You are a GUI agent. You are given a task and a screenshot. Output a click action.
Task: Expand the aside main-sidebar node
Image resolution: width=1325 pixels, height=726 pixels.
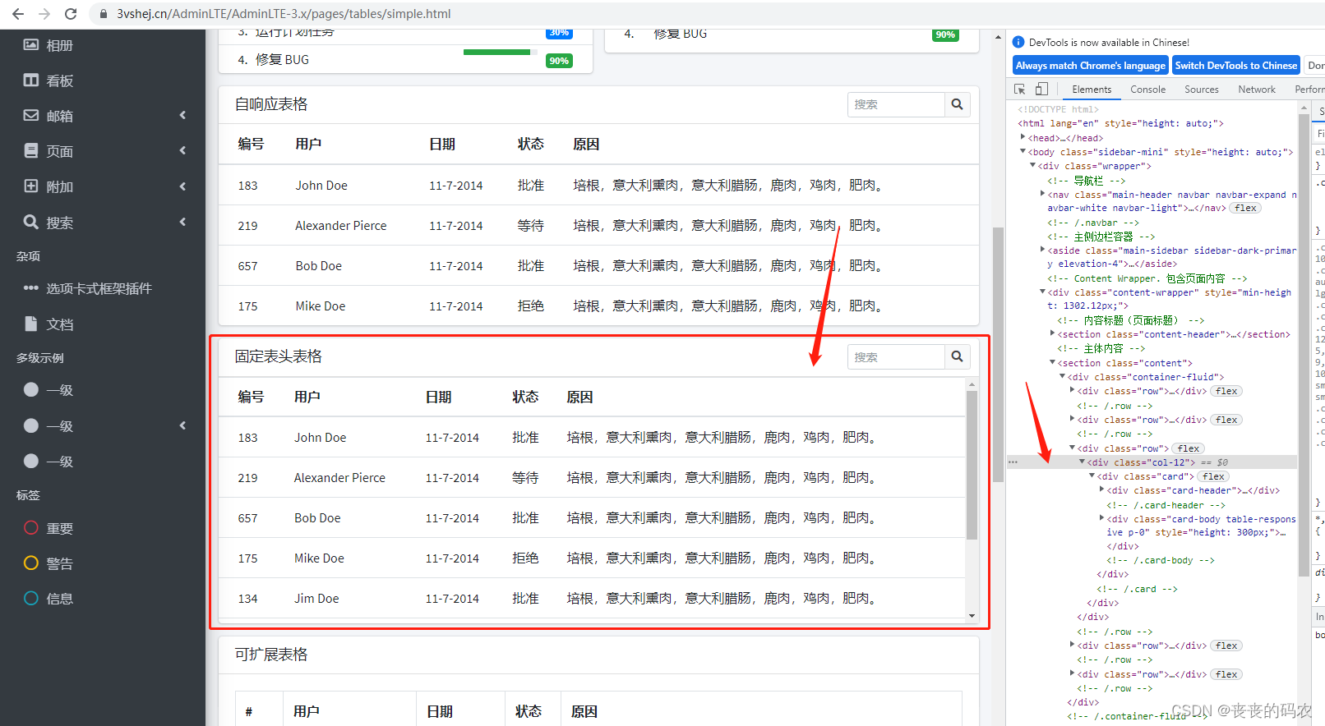coord(1042,250)
